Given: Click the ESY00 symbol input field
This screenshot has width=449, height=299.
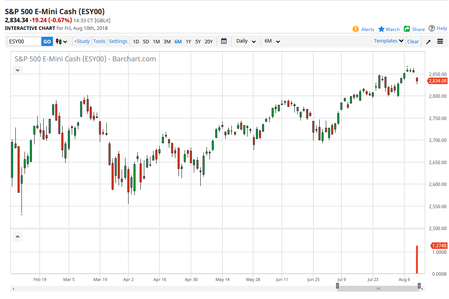Looking at the screenshot, I should pyautogui.click(x=24, y=41).
